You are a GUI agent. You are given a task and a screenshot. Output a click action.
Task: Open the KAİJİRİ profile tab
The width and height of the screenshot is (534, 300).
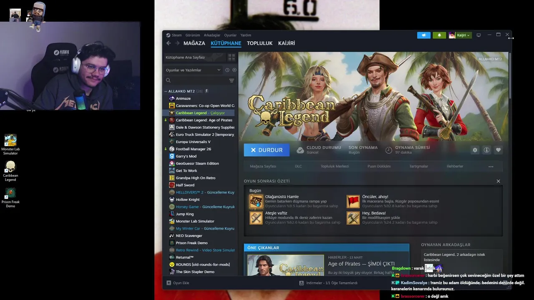pyautogui.click(x=287, y=43)
